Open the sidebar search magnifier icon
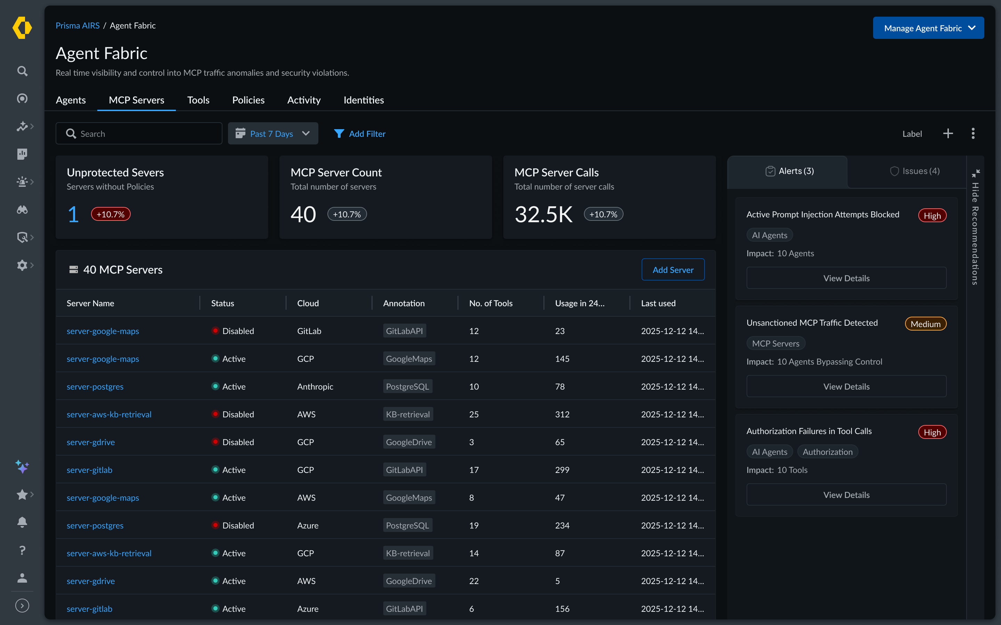 22,71
